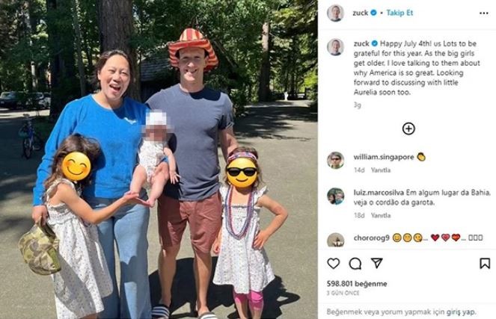Reply to luiz.marcosilva's comment with Yanıtla
496x319 pixels.
[381, 215]
